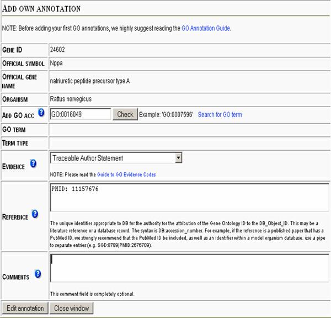Screen dimensions: 331x318
Task: Click the Edit annotation button
Action: 25,308
